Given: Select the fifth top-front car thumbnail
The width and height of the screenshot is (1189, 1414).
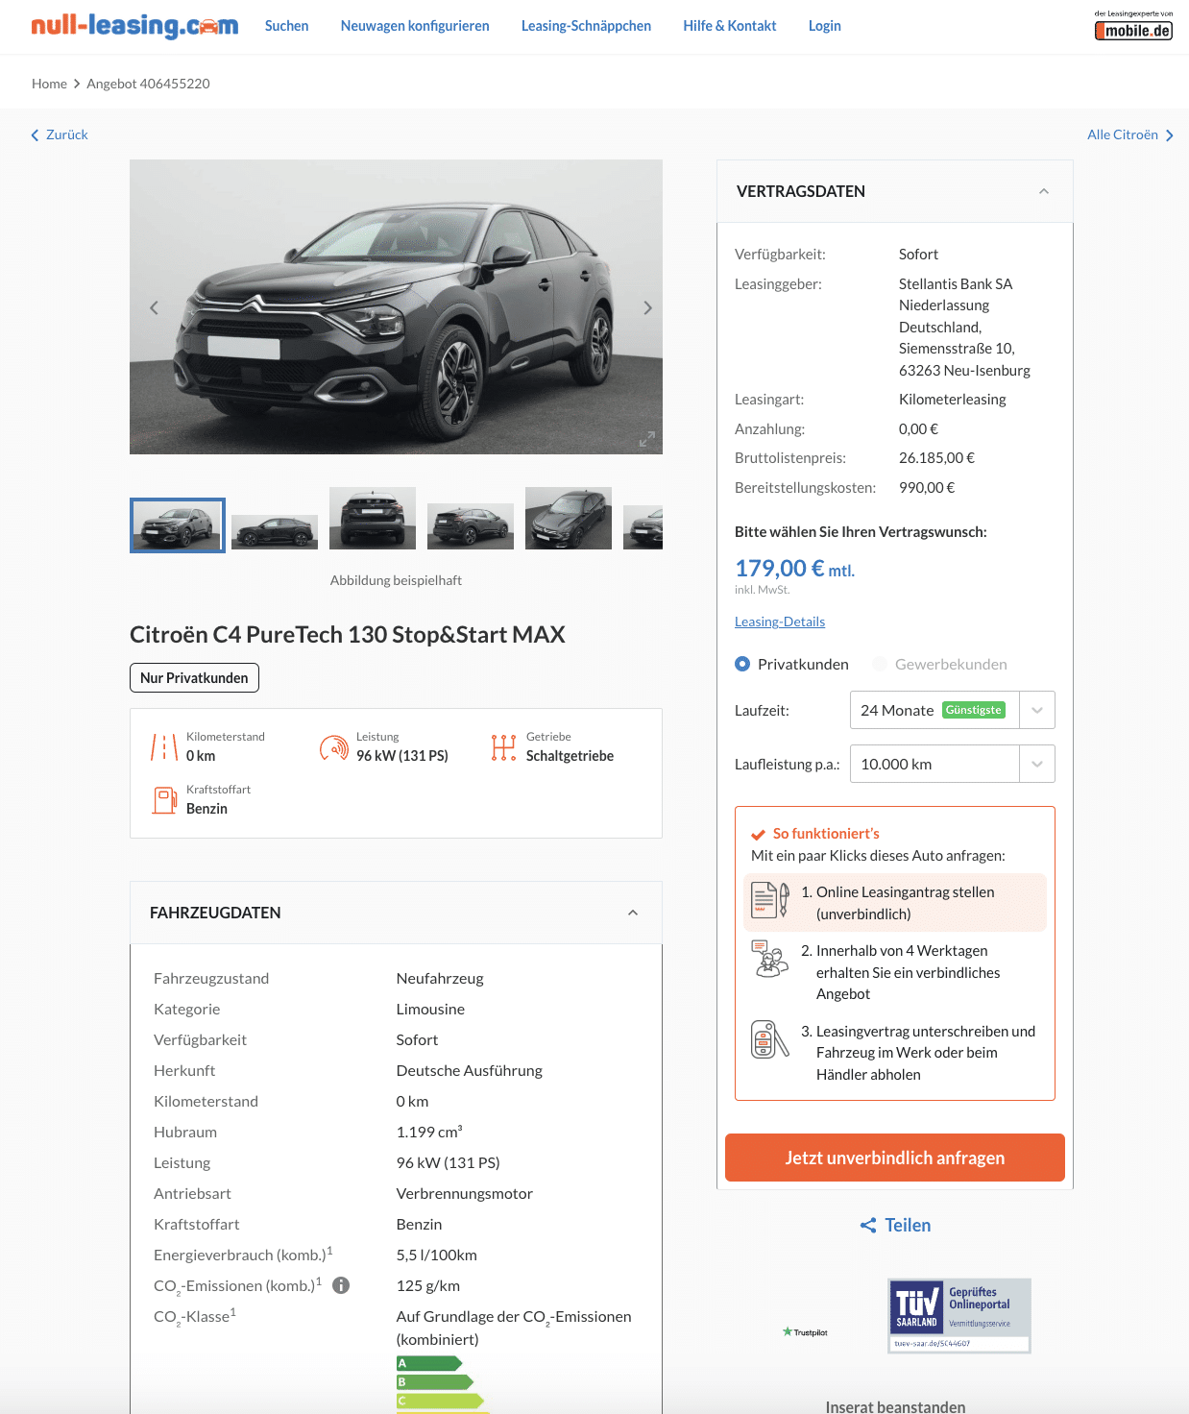Looking at the screenshot, I should point(569,519).
